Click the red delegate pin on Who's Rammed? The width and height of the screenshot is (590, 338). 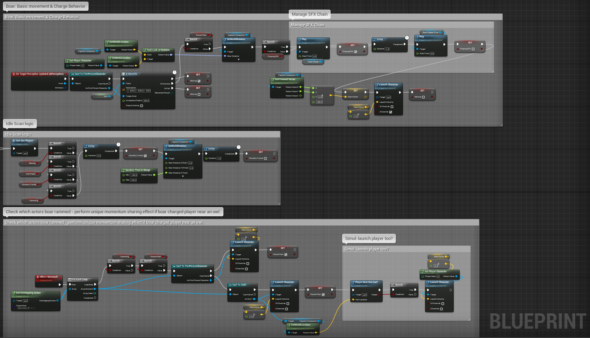pos(60,278)
